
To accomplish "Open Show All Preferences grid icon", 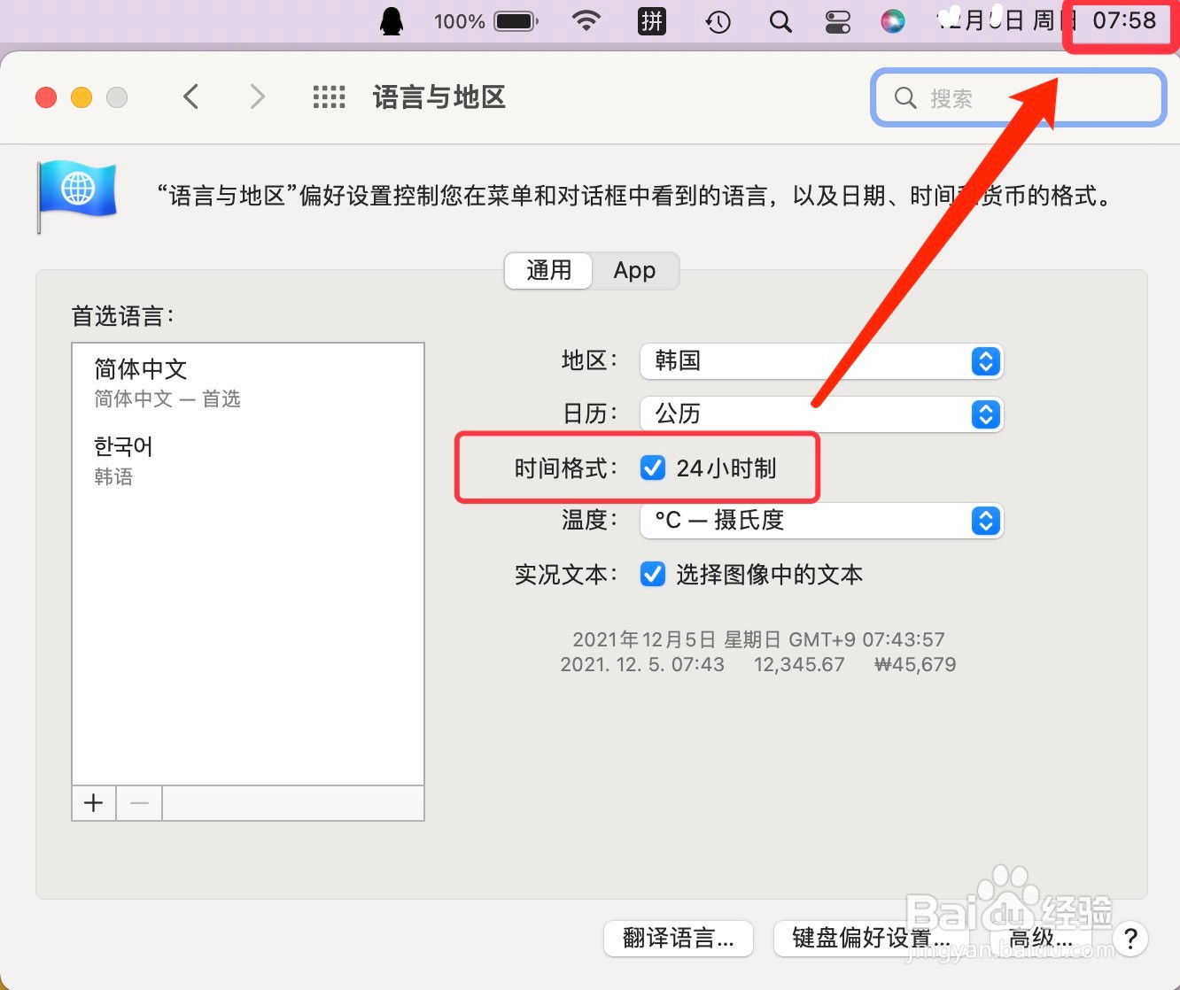I will (329, 97).
